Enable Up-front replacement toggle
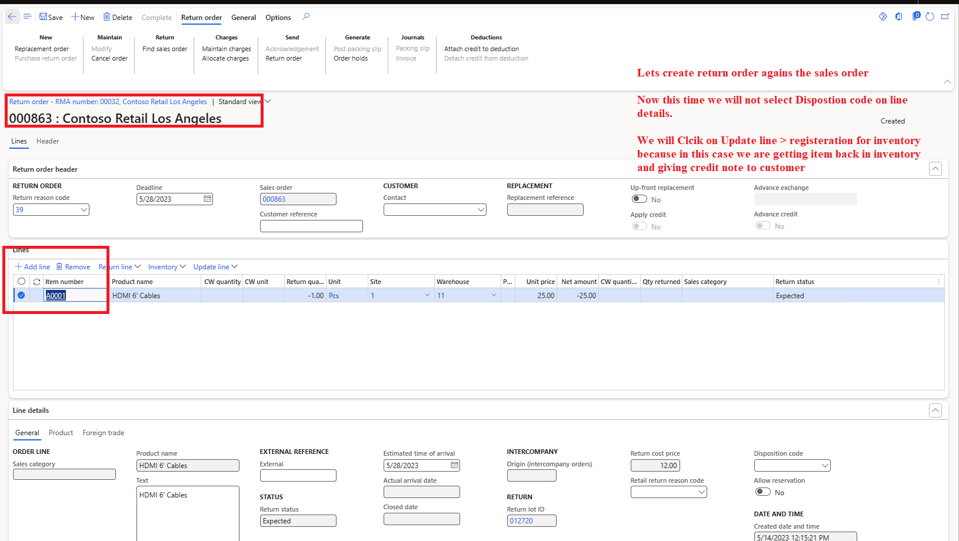 tap(640, 199)
